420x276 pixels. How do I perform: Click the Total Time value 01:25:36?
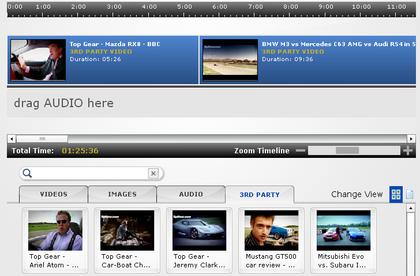(80, 150)
